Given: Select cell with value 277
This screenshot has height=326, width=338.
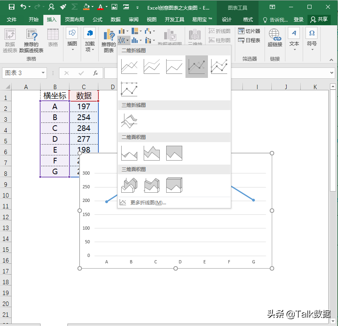Looking at the screenshot, I should pyautogui.click(x=84, y=139).
